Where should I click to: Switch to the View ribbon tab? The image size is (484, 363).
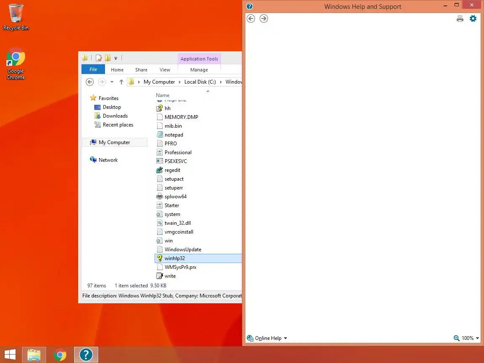165,70
